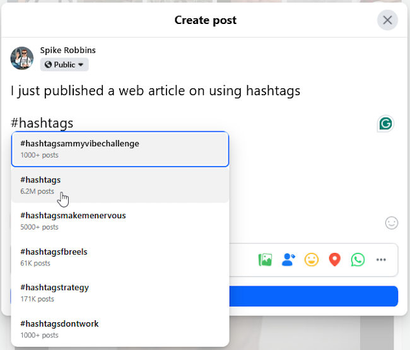Select the #hashtagstrategy suggestion

(120, 293)
